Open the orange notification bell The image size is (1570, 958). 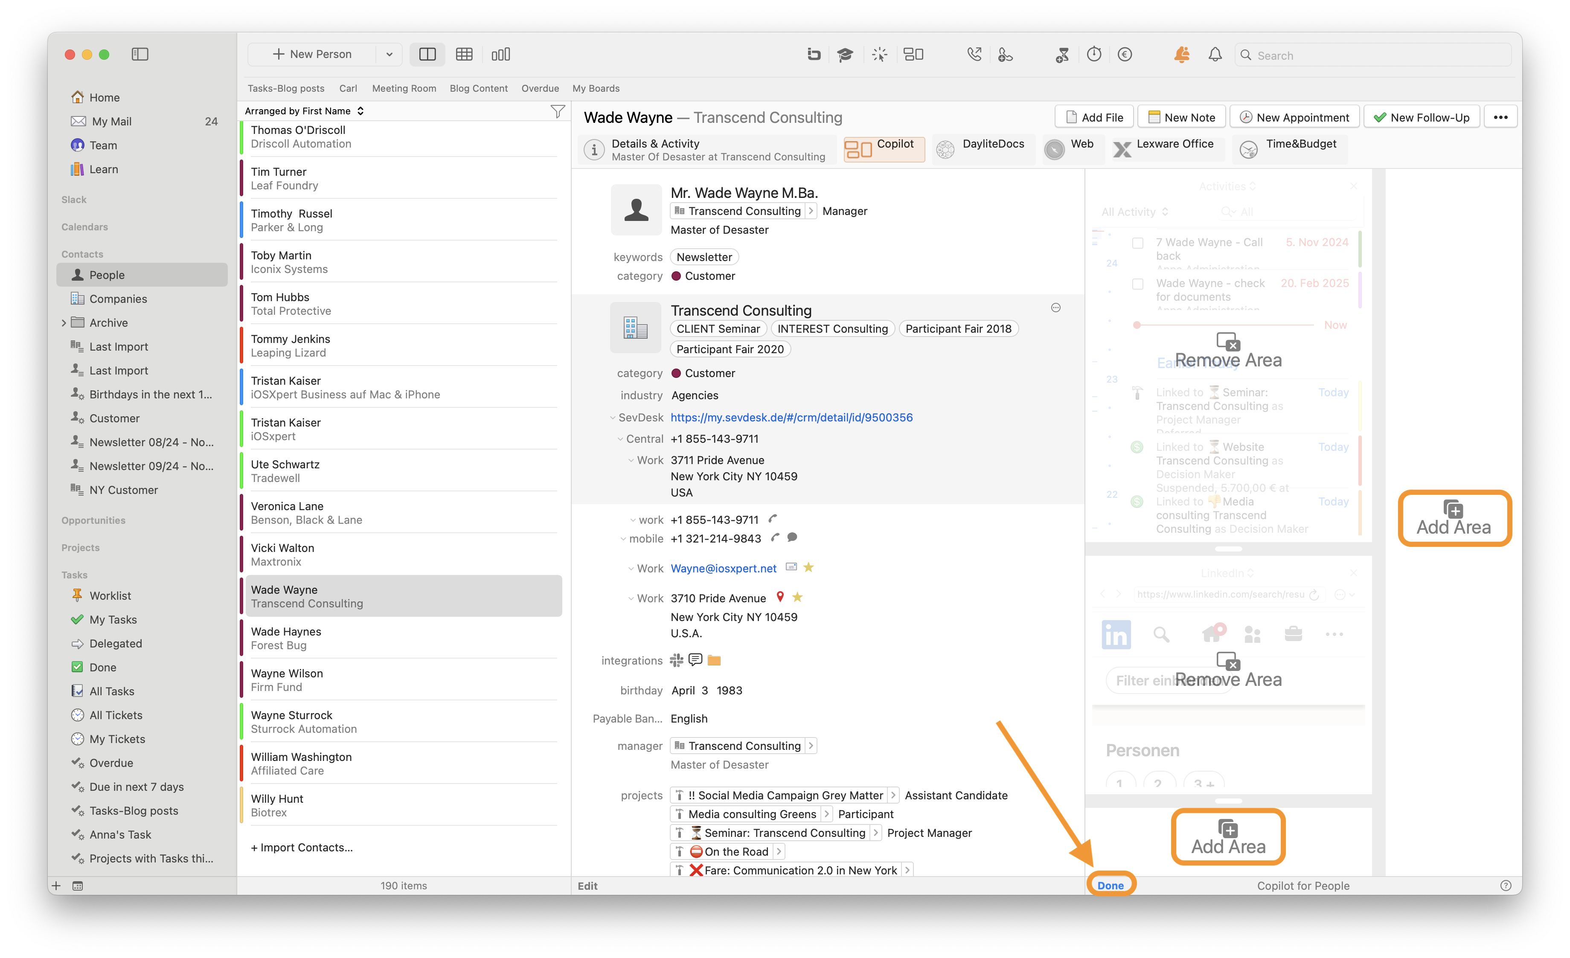pos(1182,55)
